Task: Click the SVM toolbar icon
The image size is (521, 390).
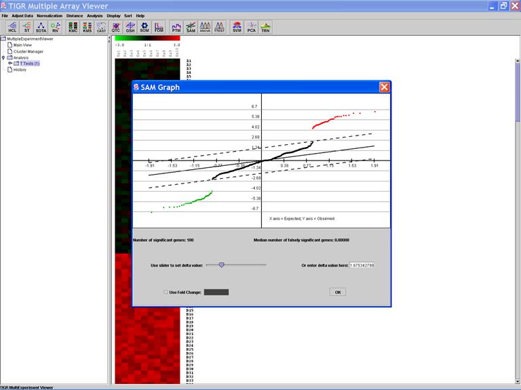Action: pyautogui.click(x=237, y=28)
